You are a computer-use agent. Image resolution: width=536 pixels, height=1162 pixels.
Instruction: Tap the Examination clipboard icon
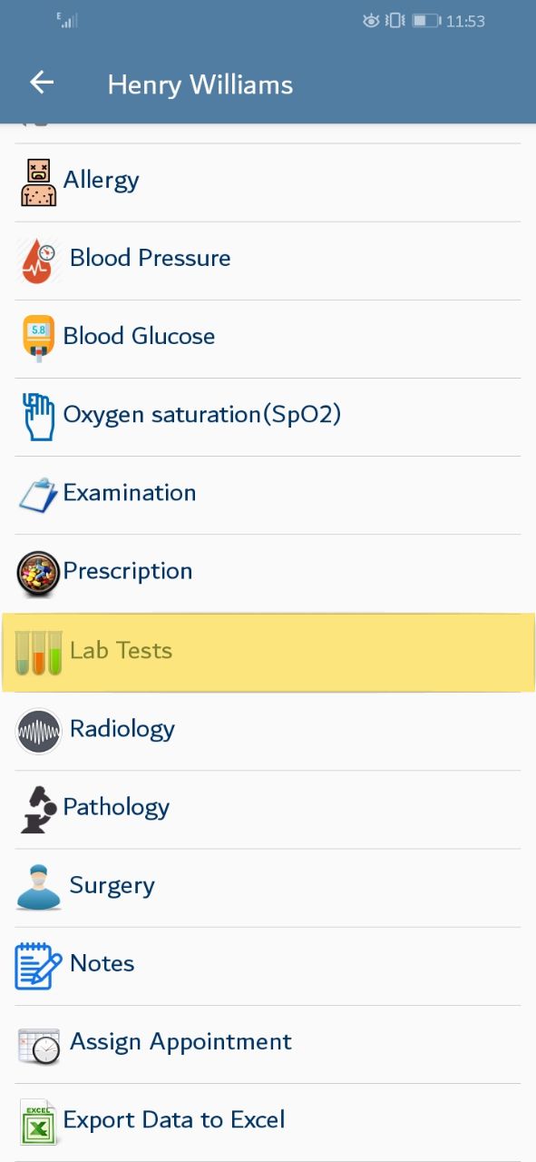(x=38, y=495)
